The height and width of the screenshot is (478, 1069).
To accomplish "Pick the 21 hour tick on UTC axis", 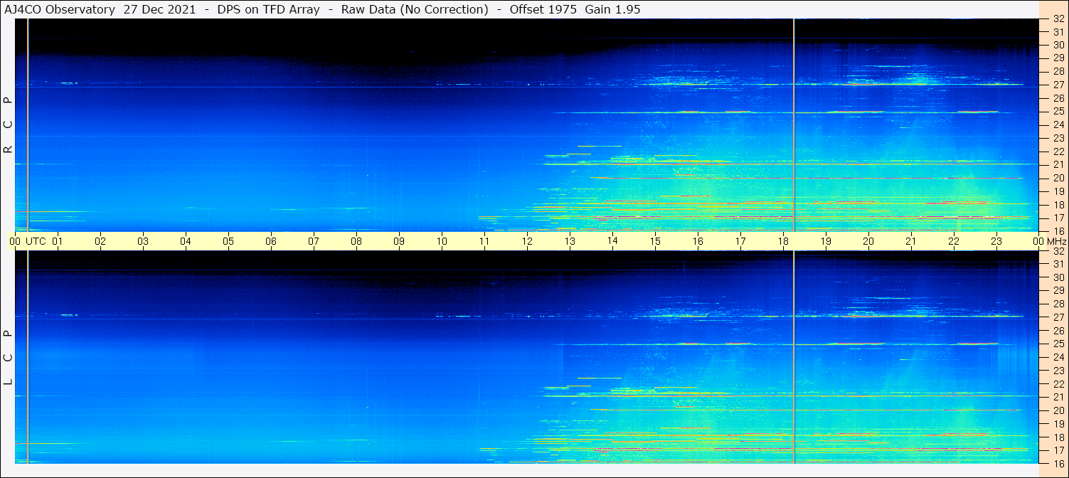I will 911,241.
